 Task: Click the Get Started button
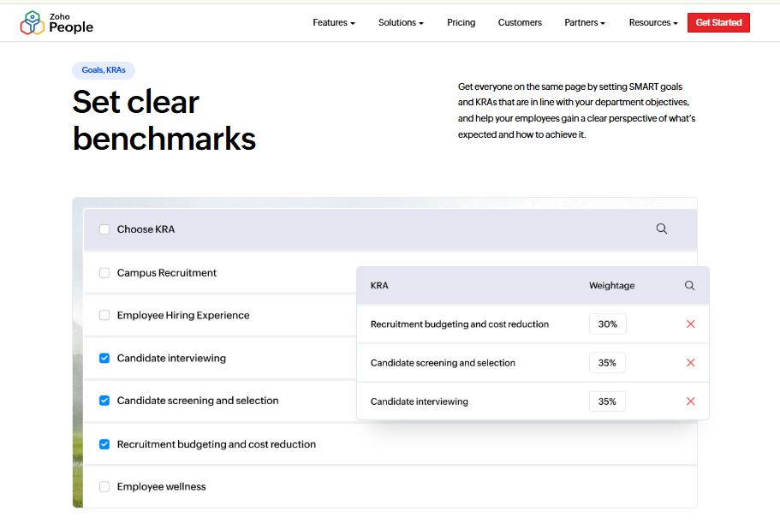pyautogui.click(x=718, y=22)
